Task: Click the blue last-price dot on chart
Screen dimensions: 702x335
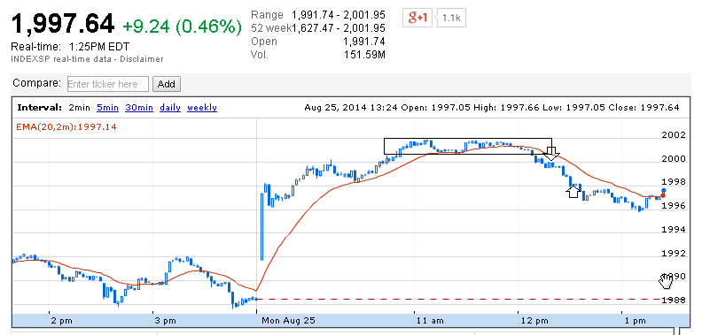Action: tap(664, 191)
